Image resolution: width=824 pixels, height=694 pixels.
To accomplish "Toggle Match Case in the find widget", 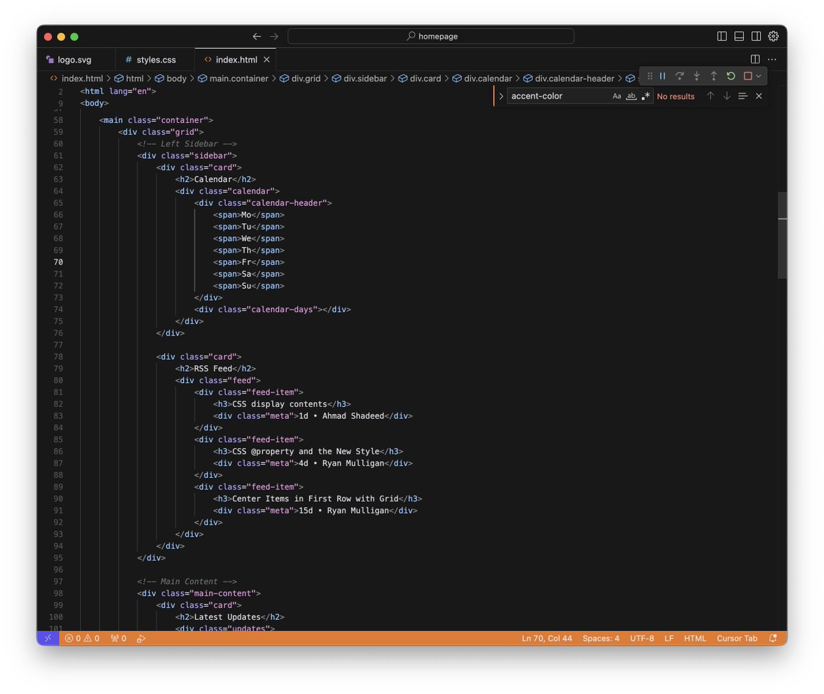I will [617, 96].
